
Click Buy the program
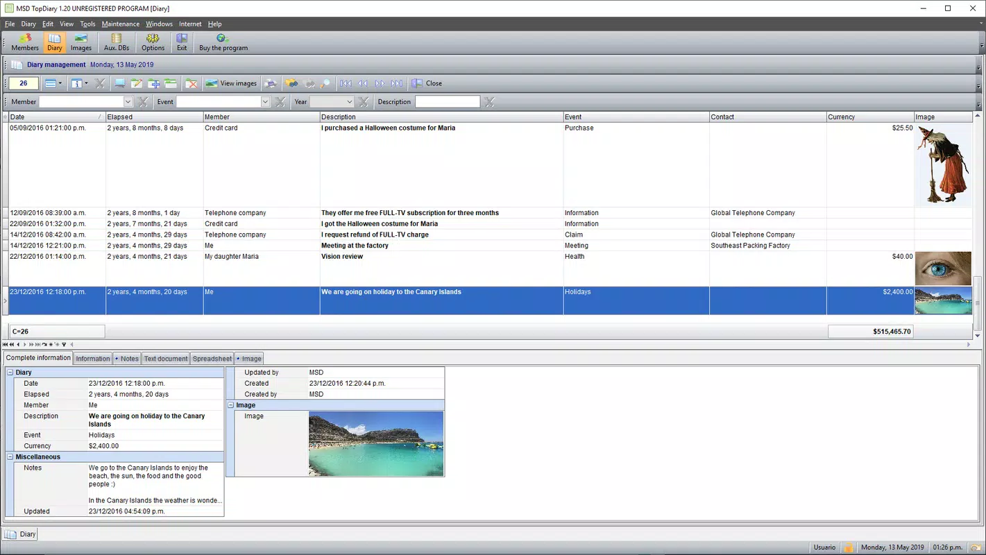[x=223, y=42]
